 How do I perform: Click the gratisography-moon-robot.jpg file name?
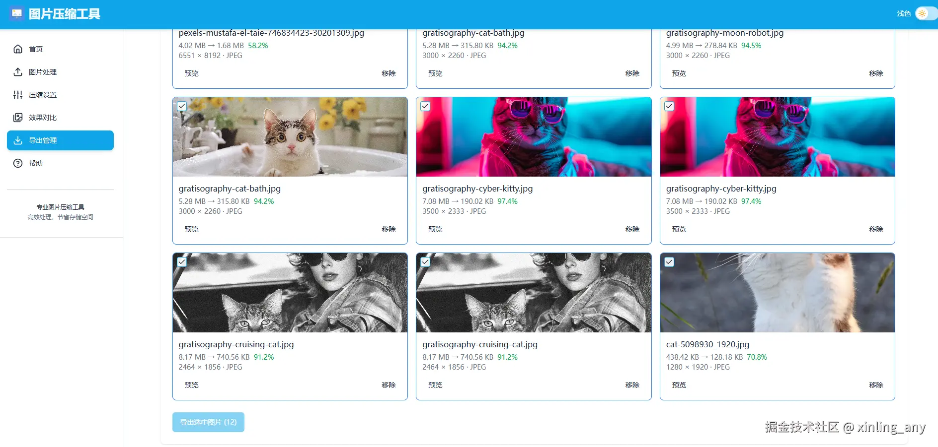click(x=725, y=33)
